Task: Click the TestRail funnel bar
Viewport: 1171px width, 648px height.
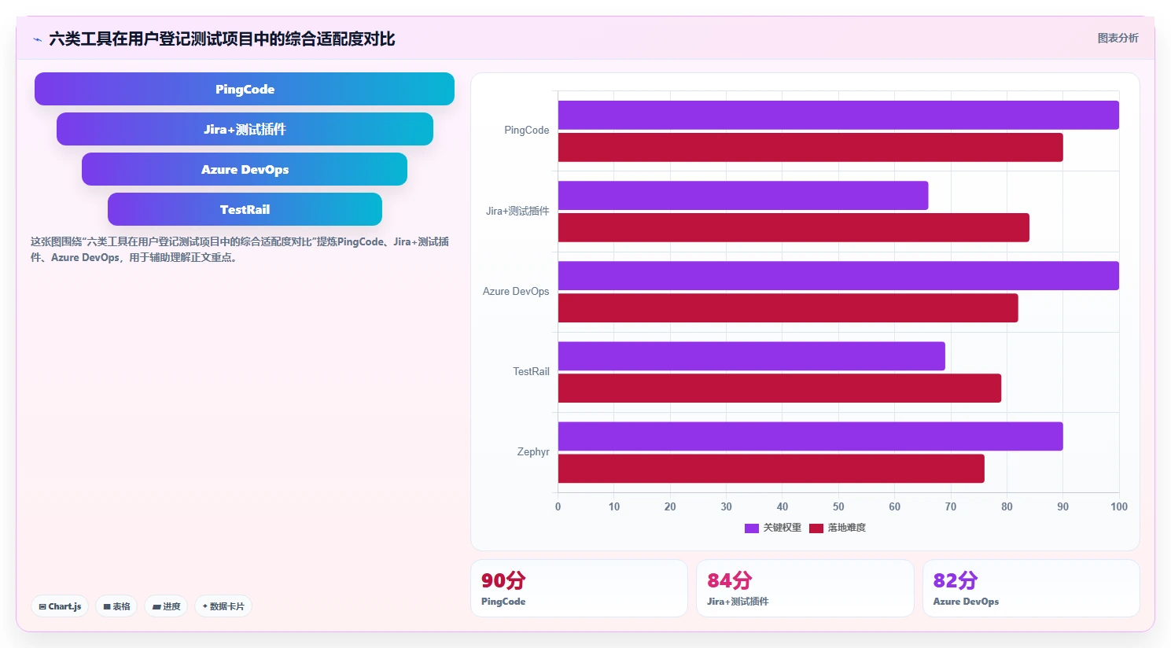Action: (245, 209)
